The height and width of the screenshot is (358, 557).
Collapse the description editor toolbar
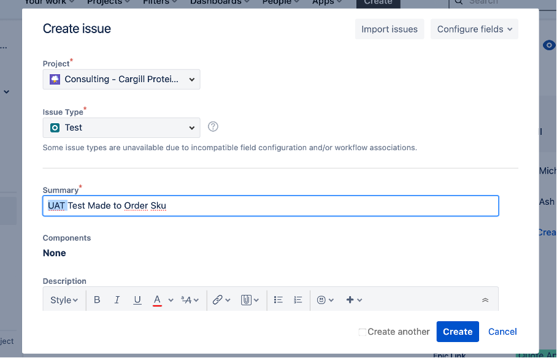tap(485, 300)
